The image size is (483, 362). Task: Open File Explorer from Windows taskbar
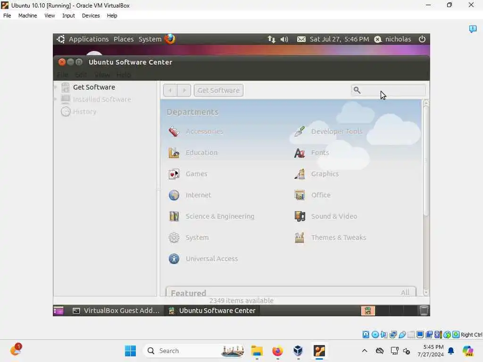point(257,351)
